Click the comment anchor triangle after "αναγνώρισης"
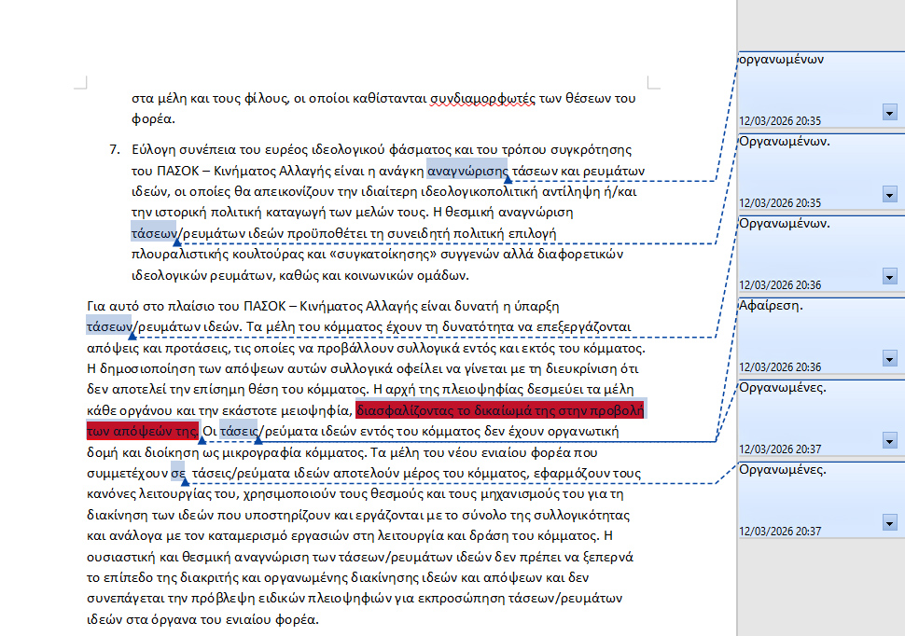Viewport: 905px width, 636px height. click(508, 178)
